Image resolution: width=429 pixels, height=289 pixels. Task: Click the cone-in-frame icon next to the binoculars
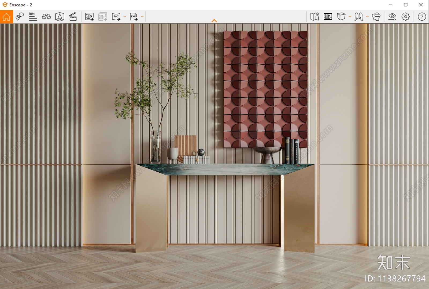pyautogui.click(x=60, y=17)
